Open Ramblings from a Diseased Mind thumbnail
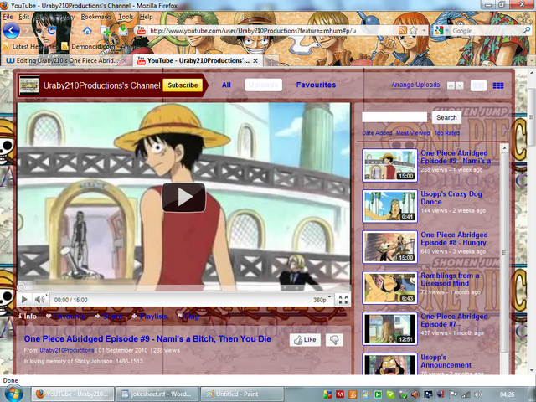Image resolution: width=536 pixels, height=402 pixels. click(x=389, y=288)
